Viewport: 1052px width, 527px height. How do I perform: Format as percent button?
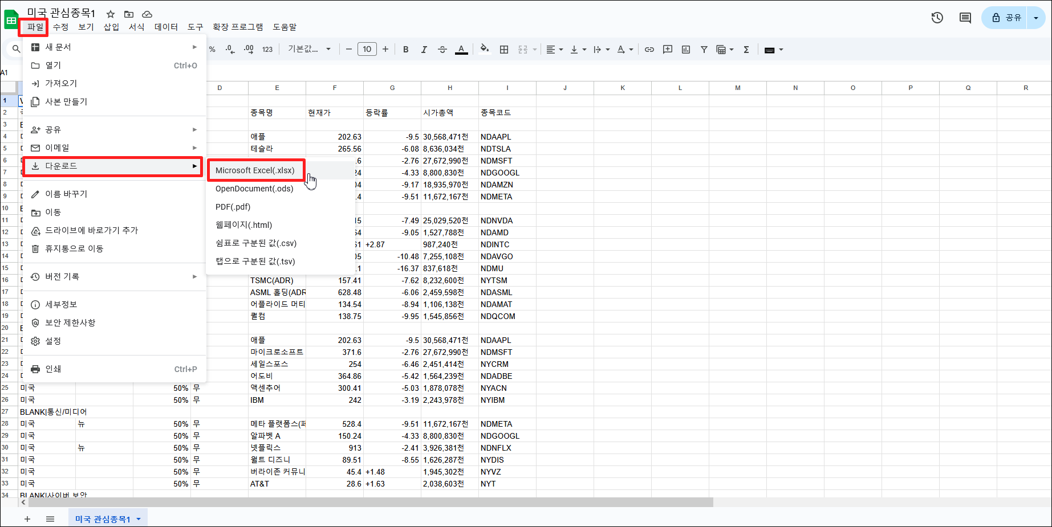click(212, 50)
